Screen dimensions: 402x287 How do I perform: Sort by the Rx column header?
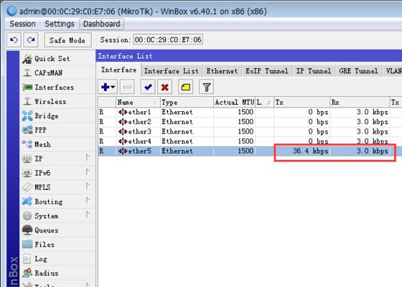click(x=360, y=102)
